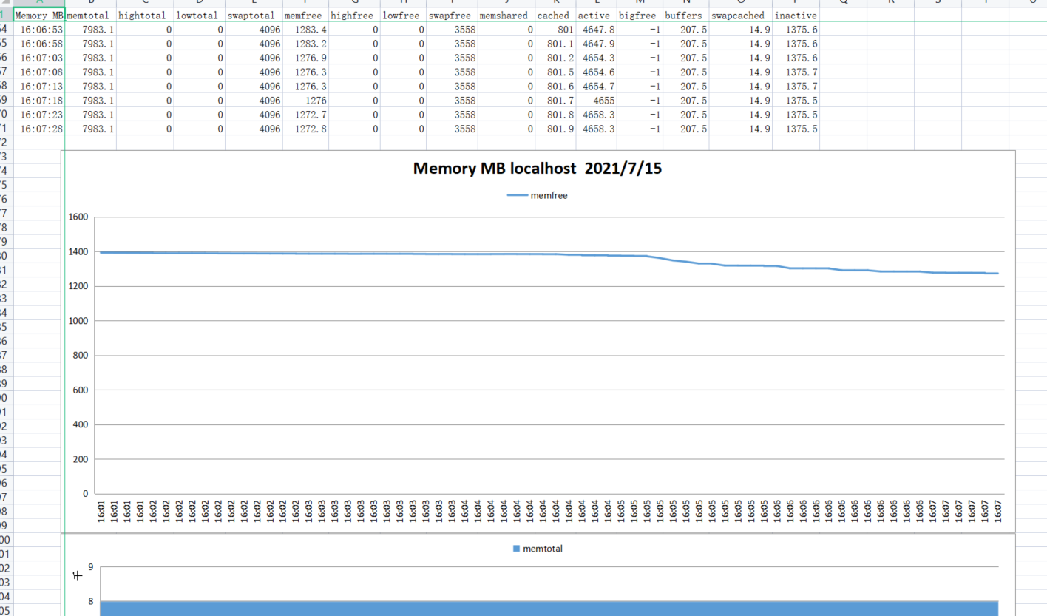This screenshot has height=616, width=1047.
Task: Select the Memory MB header cell
Action: click(39, 16)
